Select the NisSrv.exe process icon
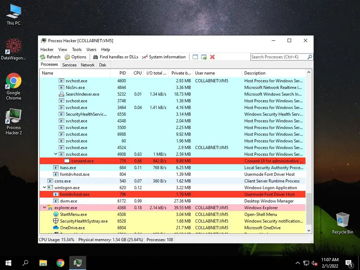This screenshot has width=360, height=270. [61, 88]
